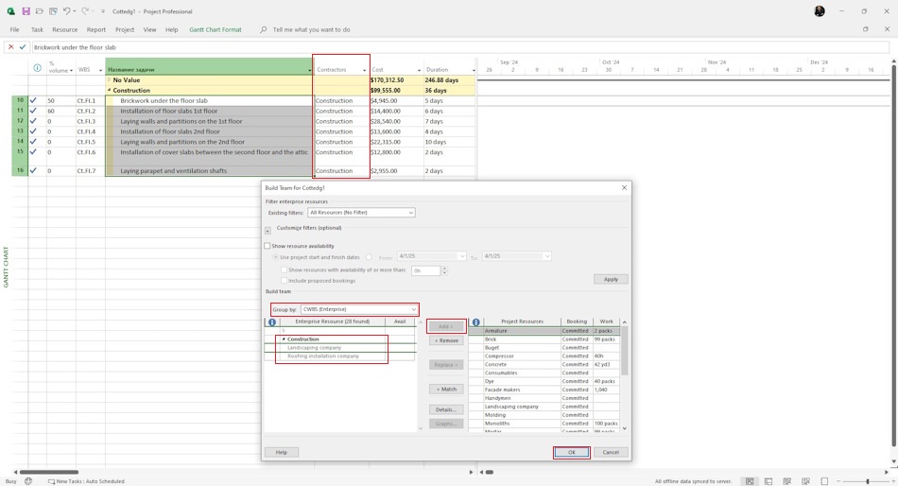Open the Task ribbon tab
Image resolution: width=898 pixels, height=486 pixels.
[37, 29]
